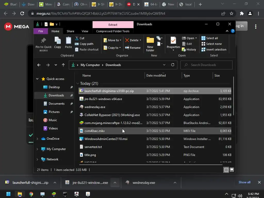
Task: Show file History
Action: pos(189,49)
